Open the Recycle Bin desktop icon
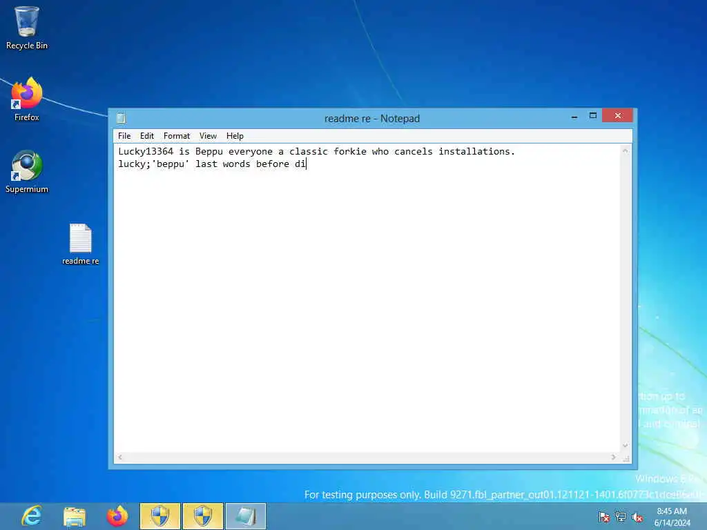The image size is (707, 530). tap(27, 27)
